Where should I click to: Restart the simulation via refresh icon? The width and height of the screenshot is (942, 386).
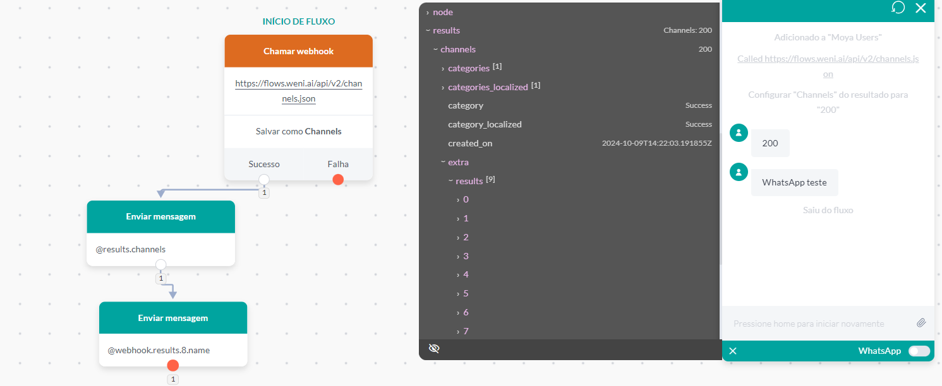[x=898, y=8]
